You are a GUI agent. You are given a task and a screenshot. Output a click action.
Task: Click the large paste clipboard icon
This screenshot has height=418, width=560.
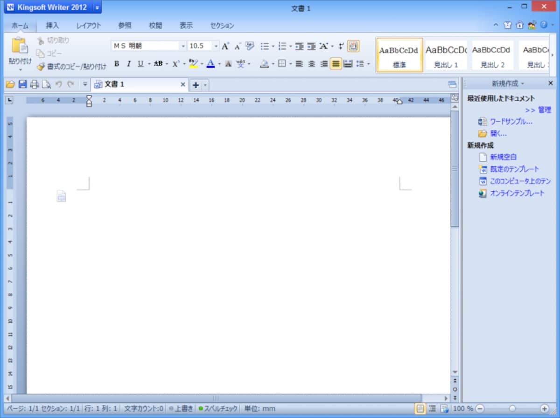[x=20, y=46]
